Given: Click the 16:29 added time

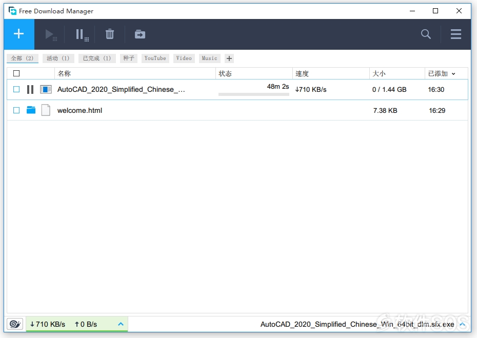Looking at the screenshot, I should (437, 110).
